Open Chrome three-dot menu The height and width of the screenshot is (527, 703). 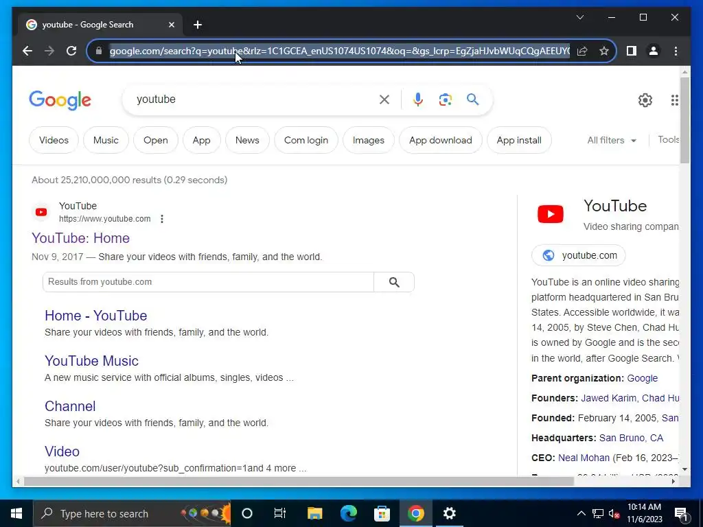click(676, 51)
